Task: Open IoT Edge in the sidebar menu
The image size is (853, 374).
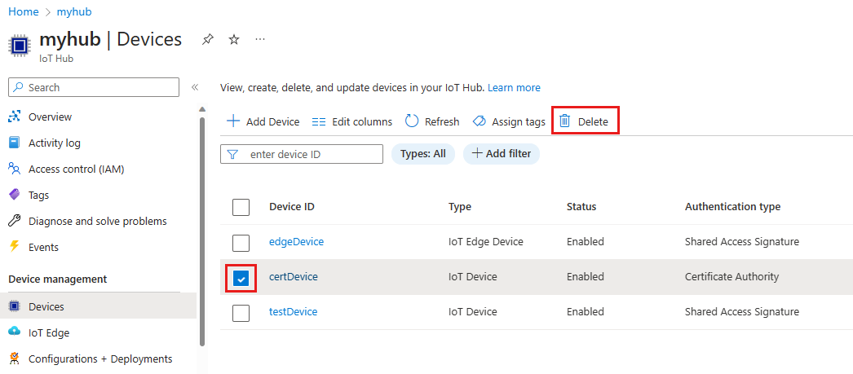Action: pyautogui.click(x=49, y=332)
